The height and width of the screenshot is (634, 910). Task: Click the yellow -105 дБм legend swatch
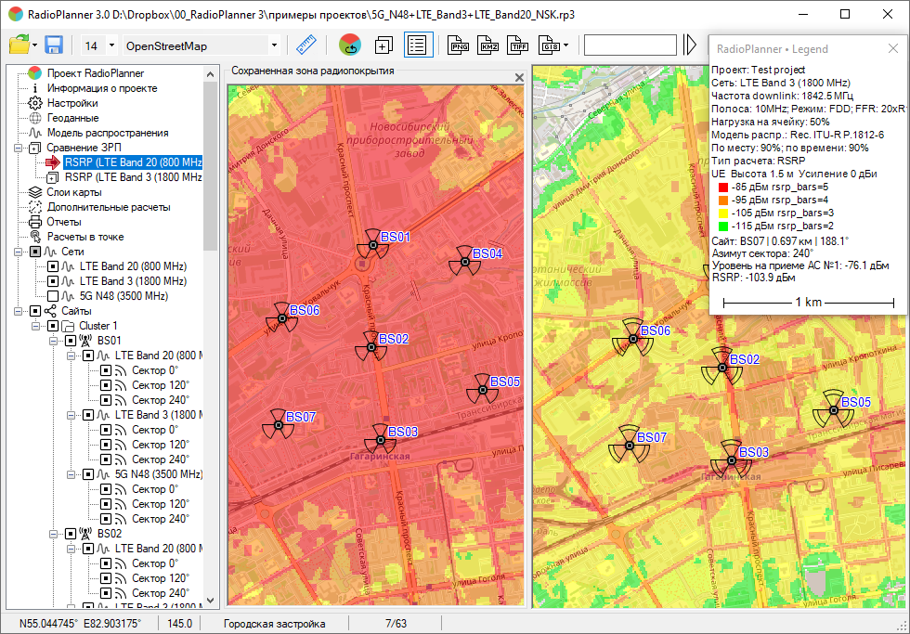coord(723,213)
